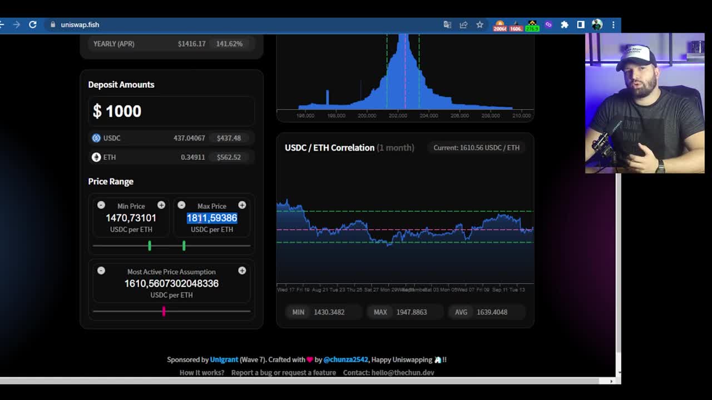Image resolution: width=712 pixels, height=400 pixels.
Task: Click the Price Range heading
Action: (111, 181)
